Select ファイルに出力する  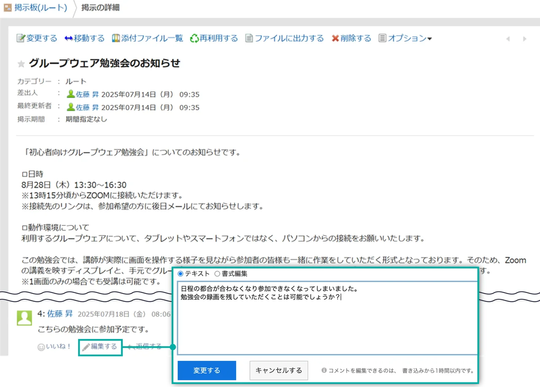[x=289, y=38]
